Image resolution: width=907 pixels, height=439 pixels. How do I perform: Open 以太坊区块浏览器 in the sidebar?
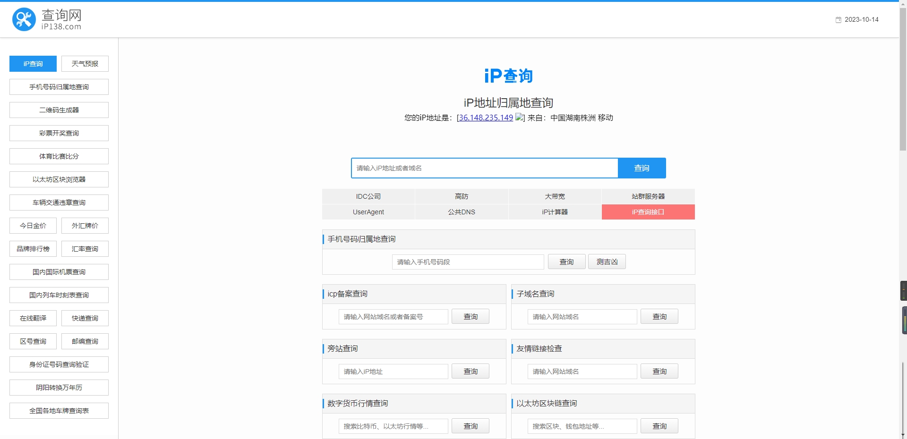tap(59, 179)
